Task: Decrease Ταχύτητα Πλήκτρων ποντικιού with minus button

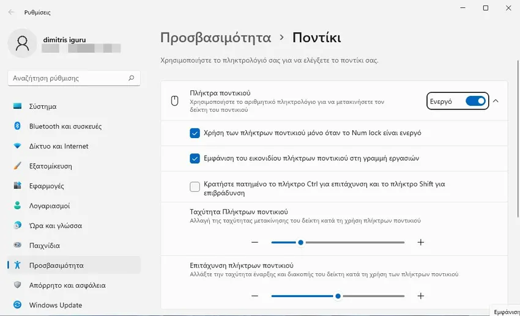Action: pyautogui.click(x=254, y=242)
